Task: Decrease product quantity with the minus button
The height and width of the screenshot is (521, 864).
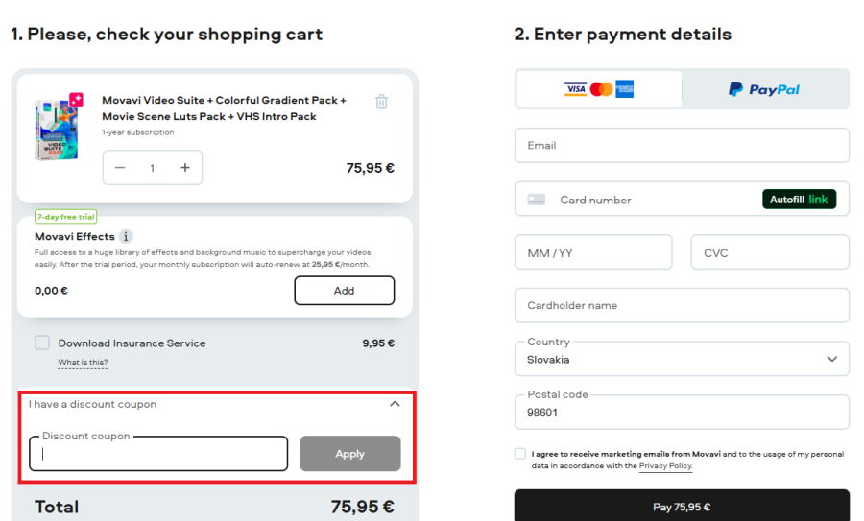Action: point(120,168)
